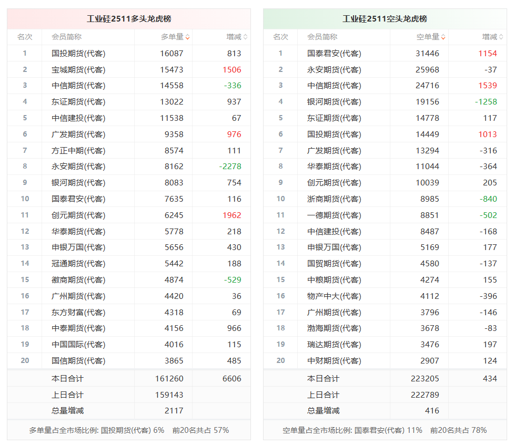The width and height of the screenshot is (514, 446).
Task: Click 创元期货(代客) in short table
Action: [x=334, y=183]
